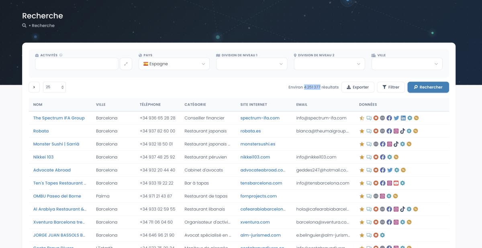
Task: Click the Activités input field
Action: 76,64
